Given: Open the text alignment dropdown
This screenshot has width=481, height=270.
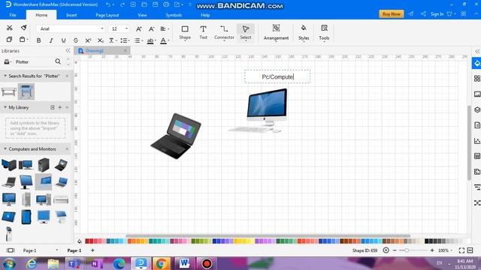Looking at the screenshot, I should pos(165,28).
